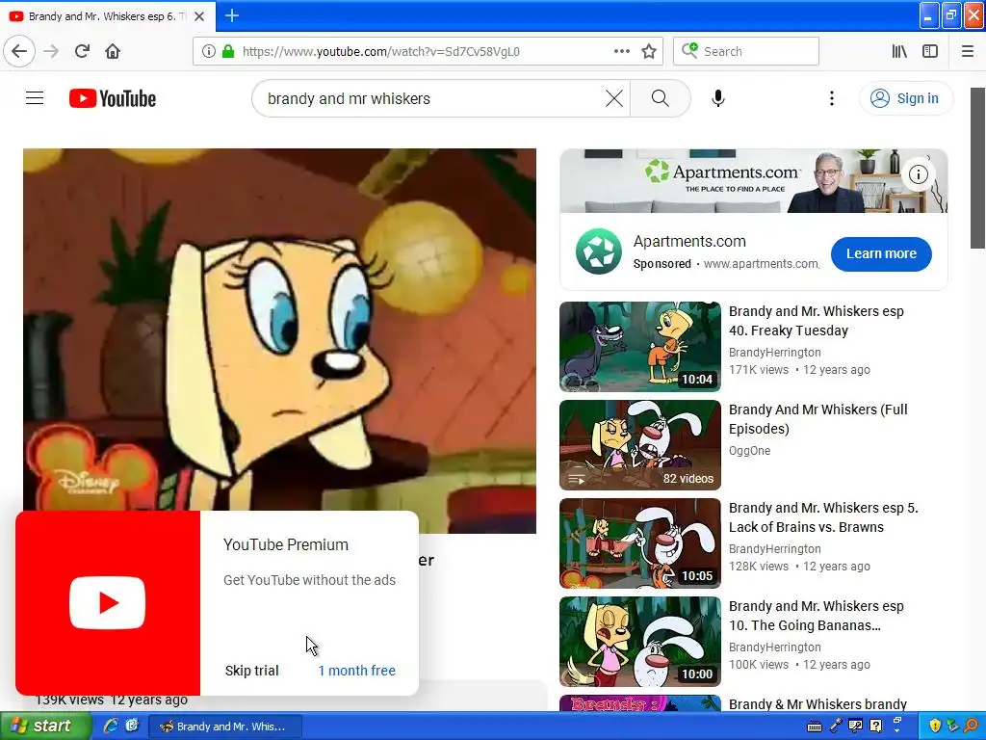This screenshot has width=986, height=740.
Task: Select the Brandy and Mr. Whiskers browser tab
Action: (x=108, y=16)
